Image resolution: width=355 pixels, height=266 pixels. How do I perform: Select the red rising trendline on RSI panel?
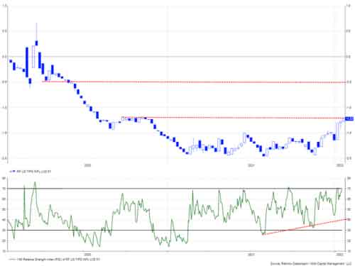click(305, 227)
